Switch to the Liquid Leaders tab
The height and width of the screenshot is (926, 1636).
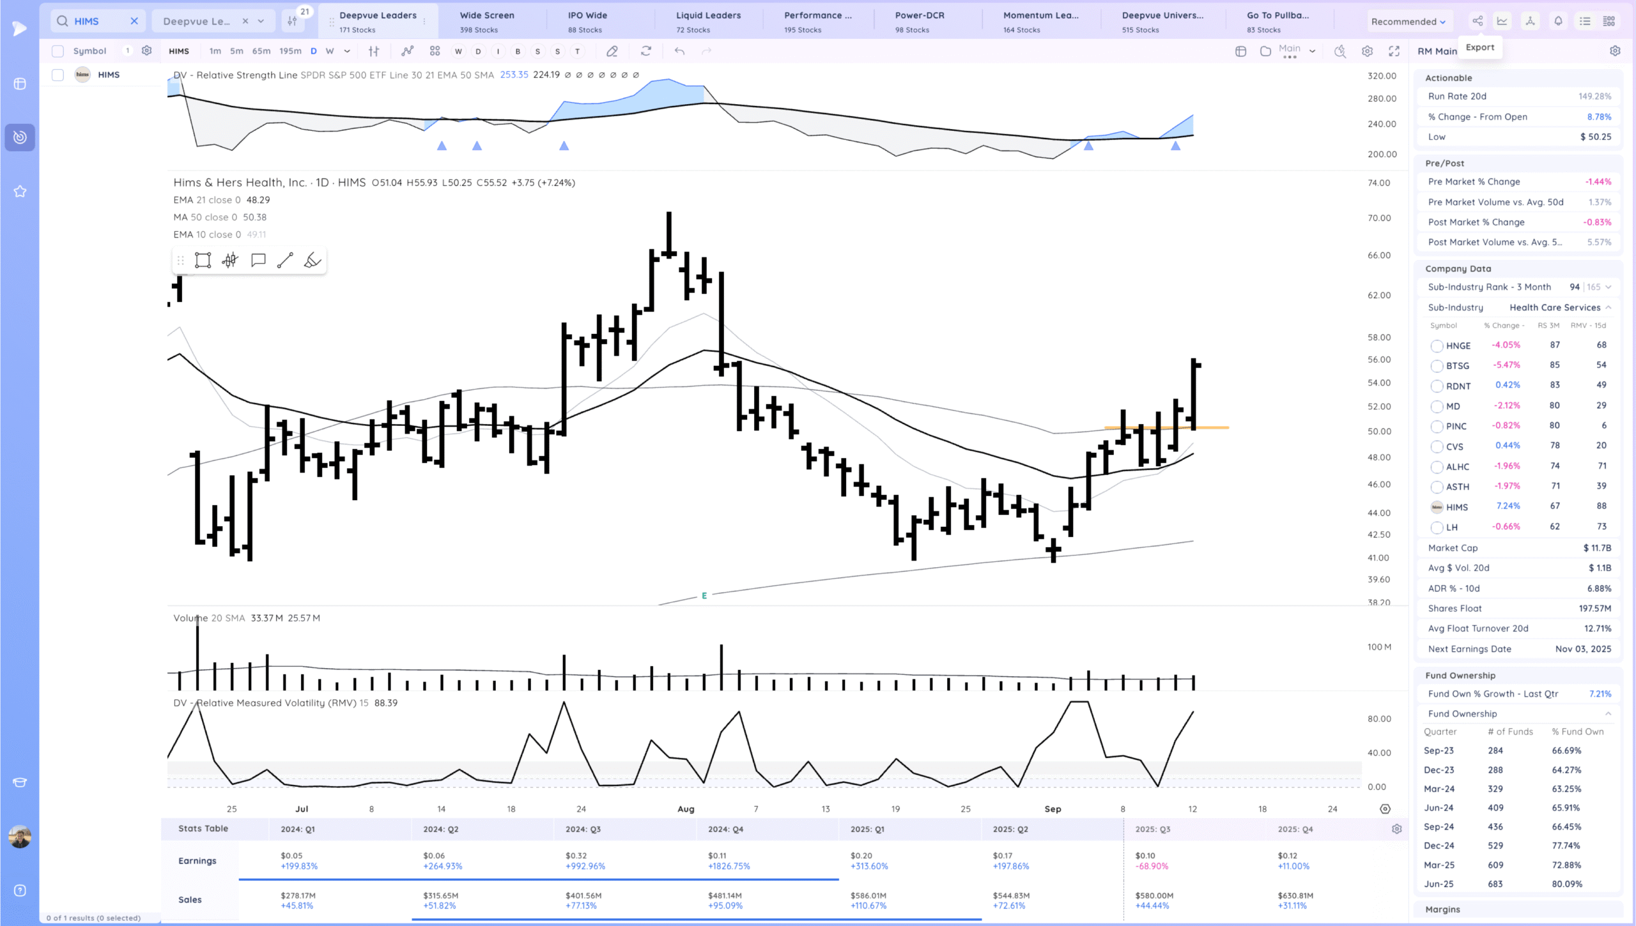coord(708,21)
